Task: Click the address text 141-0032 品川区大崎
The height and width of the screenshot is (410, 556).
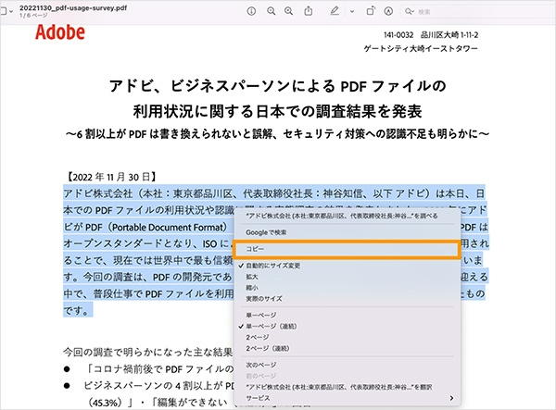Action: click(431, 34)
